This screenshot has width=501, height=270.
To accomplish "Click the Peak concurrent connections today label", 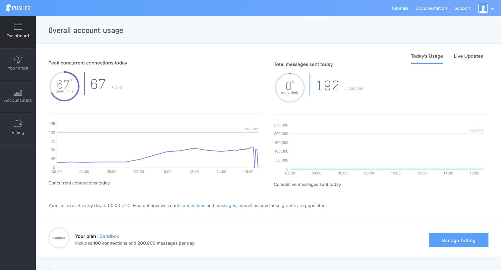I will 88,63.
